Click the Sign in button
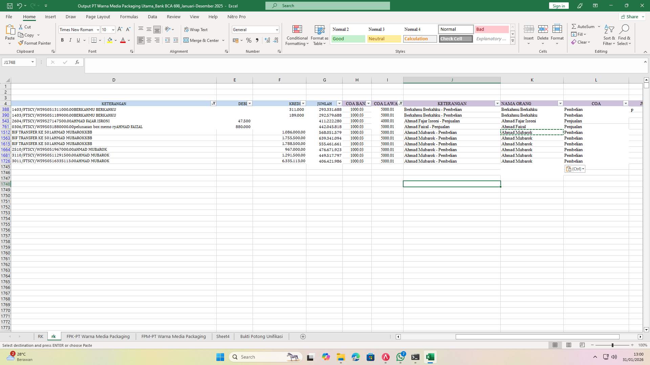The height and width of the screenshot is (365, 650). [558, 6]
